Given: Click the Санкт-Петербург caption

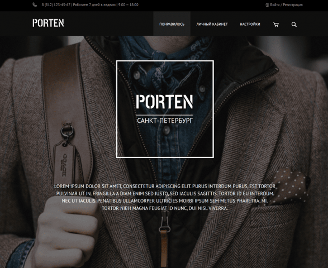Looking at the screenshot, I should coord(165,121).
